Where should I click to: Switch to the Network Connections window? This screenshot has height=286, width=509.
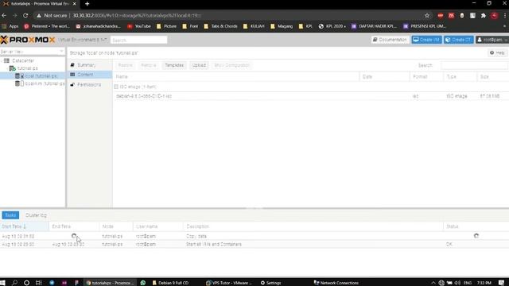pos(336,283)
